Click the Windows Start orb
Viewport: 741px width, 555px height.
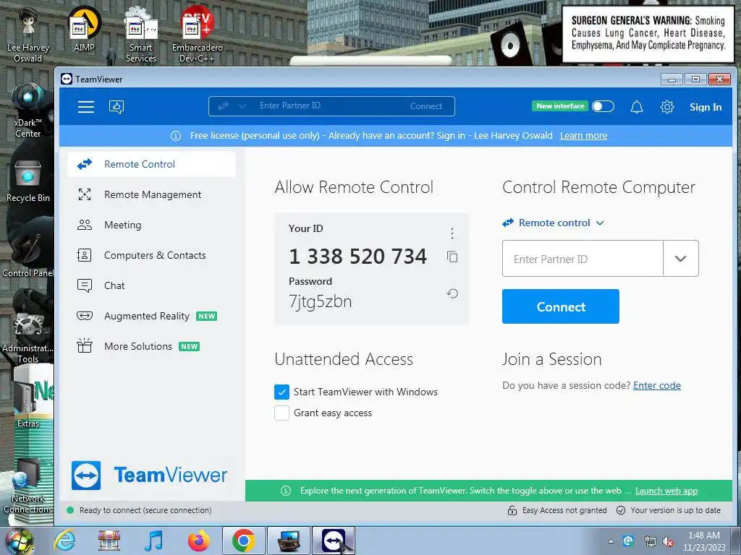(19, 541)
